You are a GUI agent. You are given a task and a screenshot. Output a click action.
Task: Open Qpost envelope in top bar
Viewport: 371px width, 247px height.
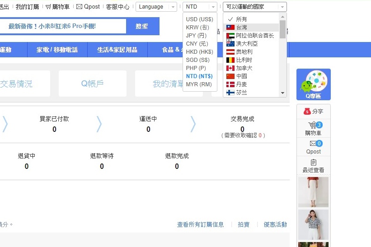point(88,7)
